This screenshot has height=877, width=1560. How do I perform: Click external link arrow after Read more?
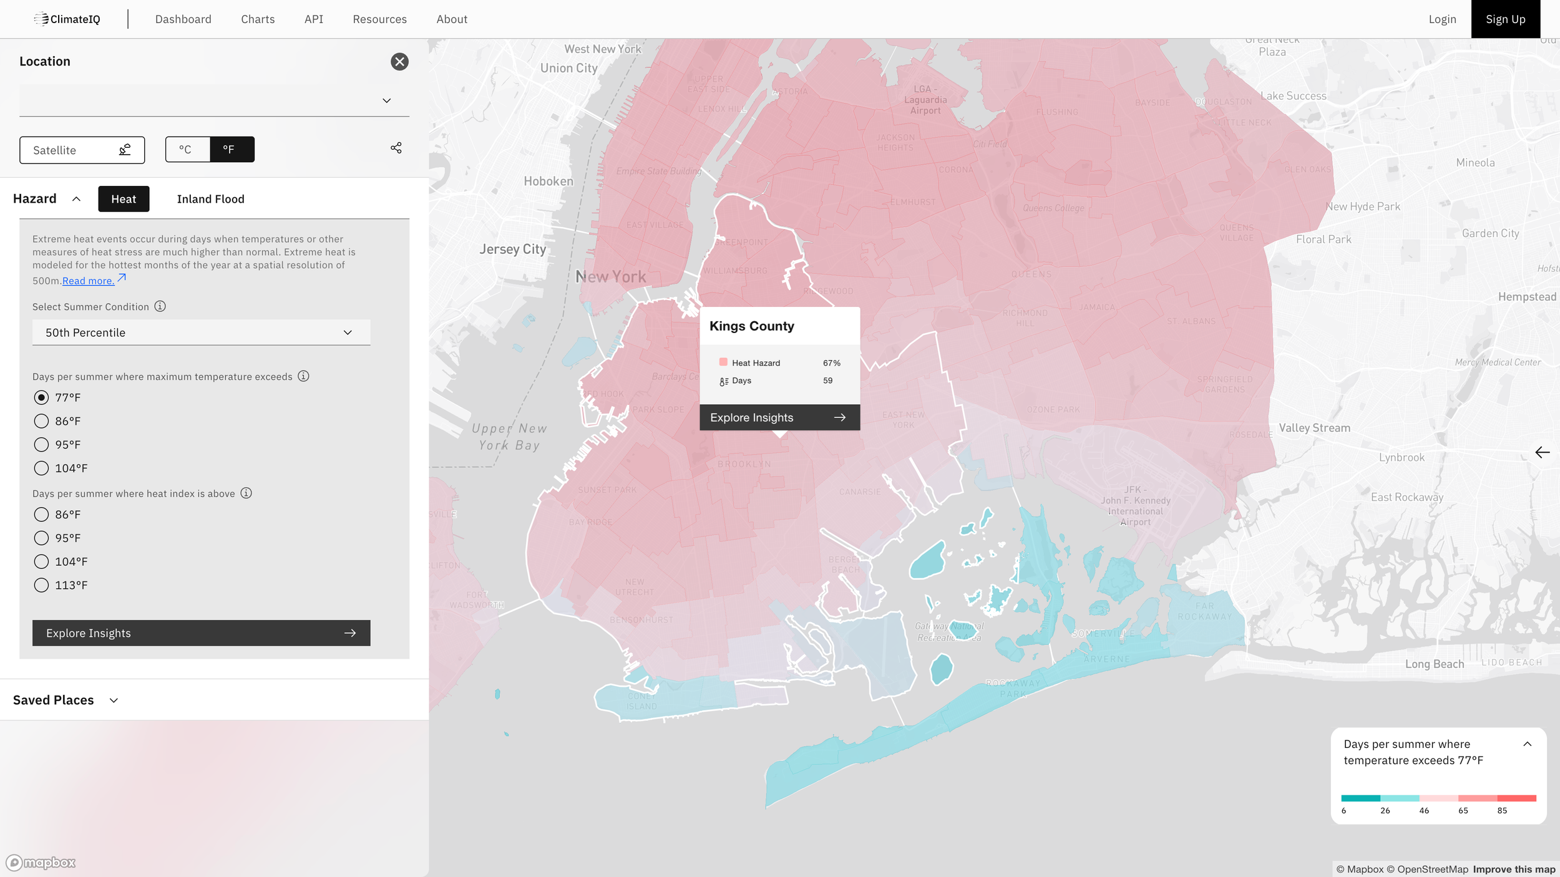coord(122,278)
